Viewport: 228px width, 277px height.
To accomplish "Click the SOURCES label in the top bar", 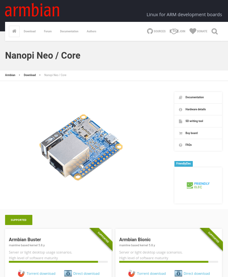I will [160, 31].
